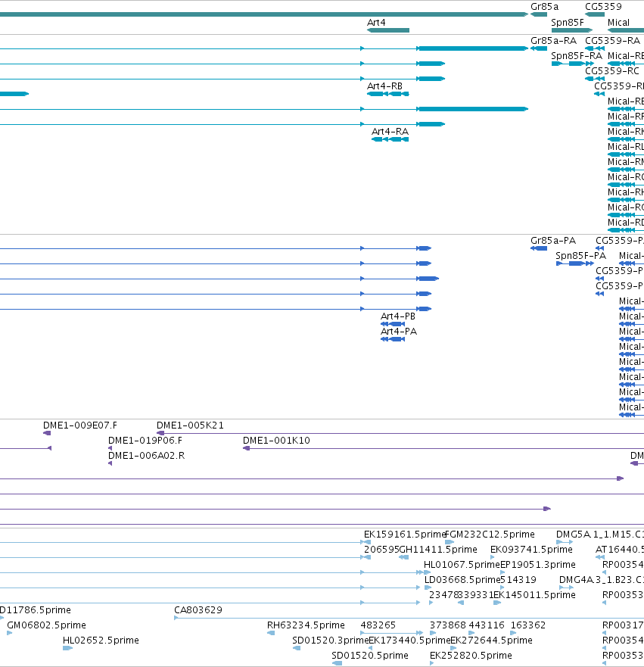The height and width of the screenshot is (667, 644).
Task: Select the DME1-001K10 BAC label
Action: click(276, 441)
